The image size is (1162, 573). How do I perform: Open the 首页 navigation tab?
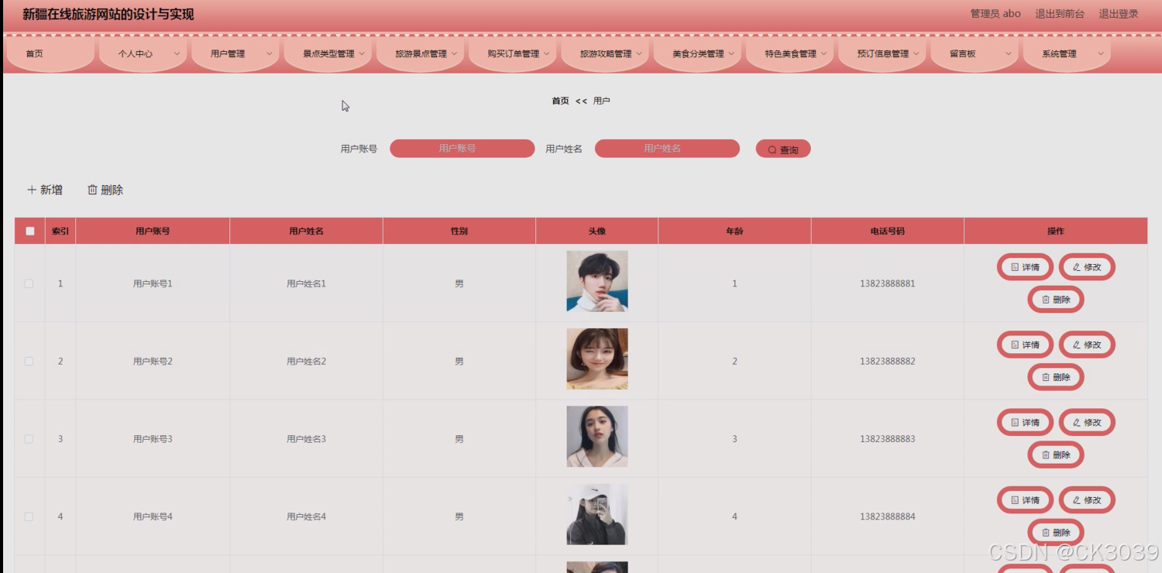50,53
